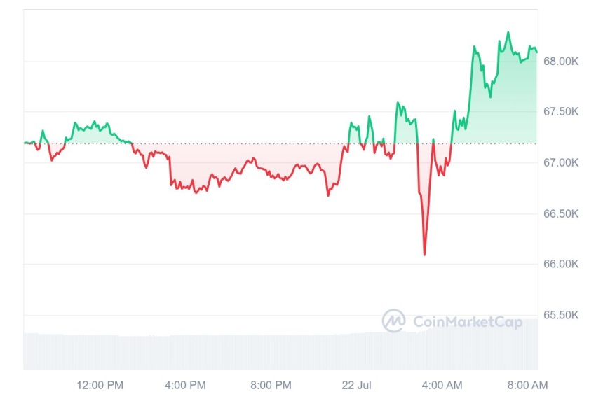Select the 8:00 AM time axis label

click(x=528, y=385)
